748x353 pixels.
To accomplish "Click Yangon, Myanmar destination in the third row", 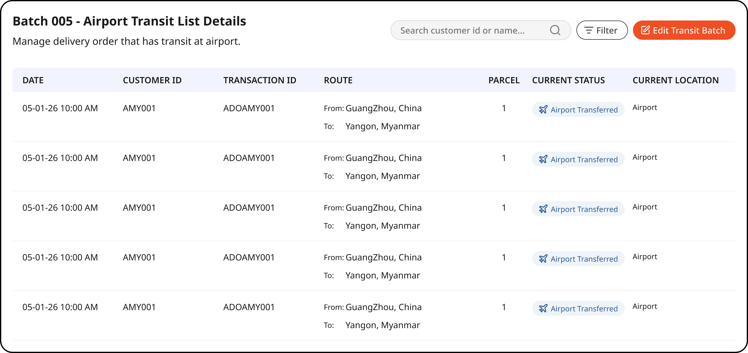I will point(383,226).
